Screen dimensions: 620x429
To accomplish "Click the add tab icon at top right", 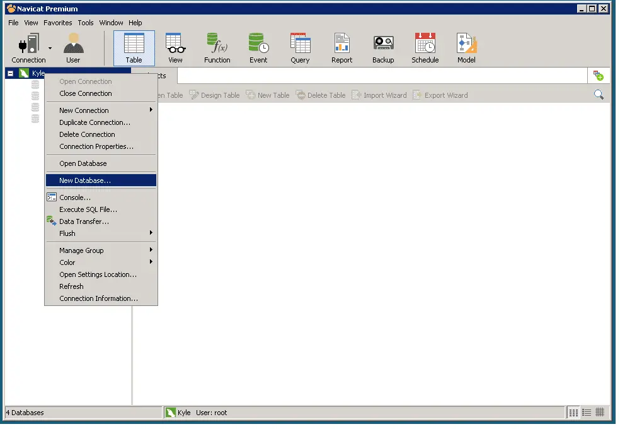I will pyautogui.click(x=598, y=75).
